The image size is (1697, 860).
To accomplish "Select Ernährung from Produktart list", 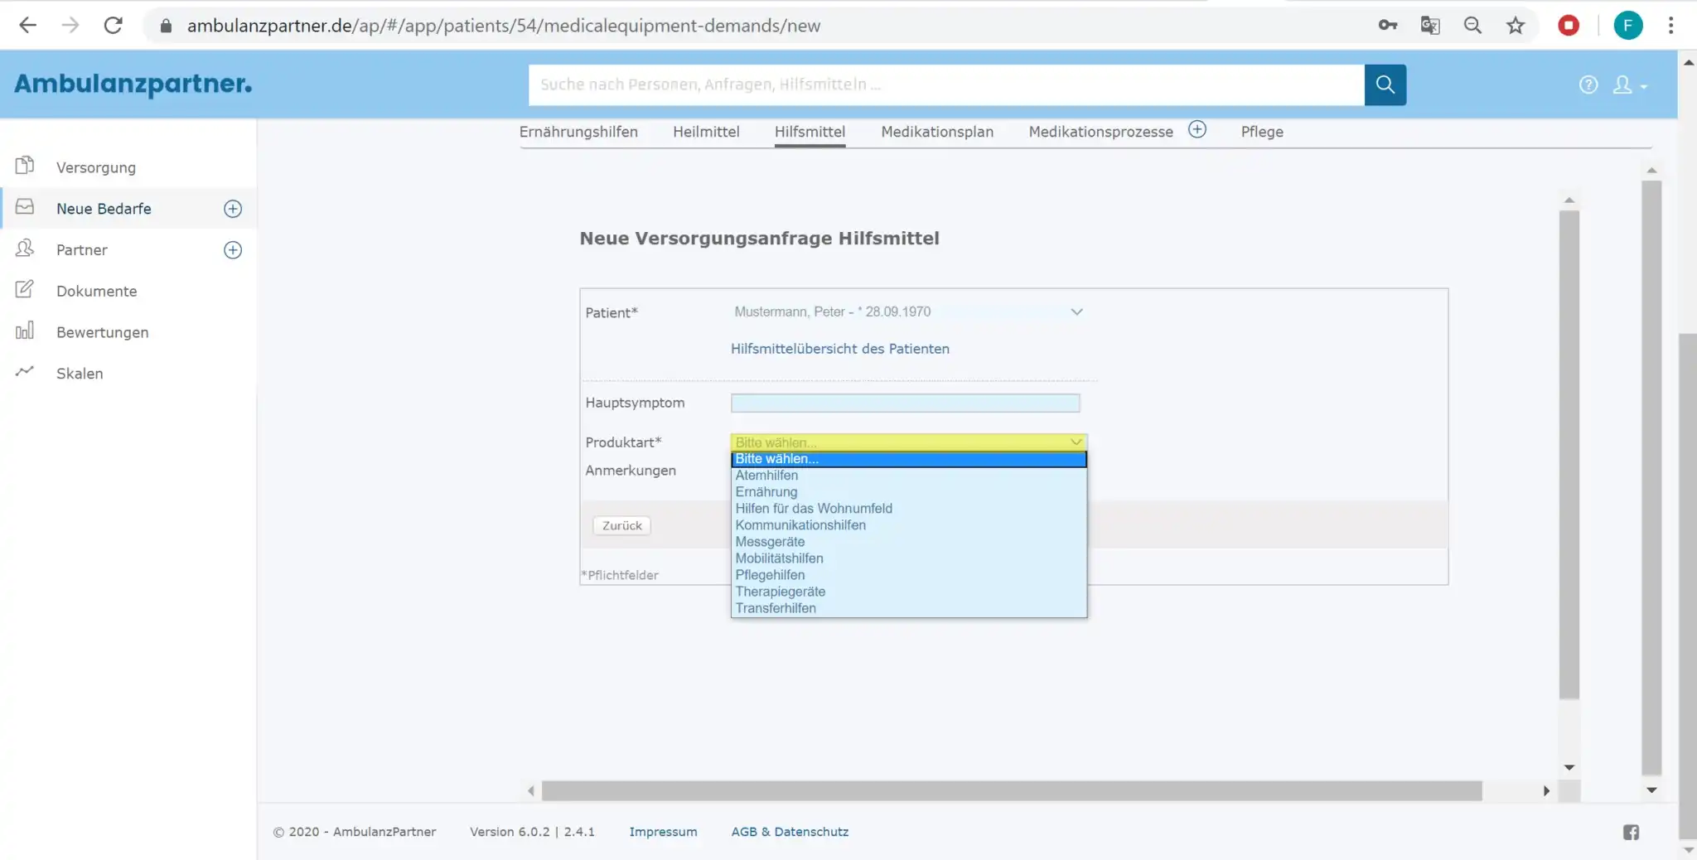I will tap(909, 492).
